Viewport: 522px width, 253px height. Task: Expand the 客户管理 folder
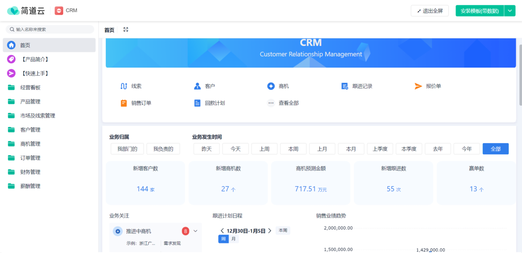(49, 130)
